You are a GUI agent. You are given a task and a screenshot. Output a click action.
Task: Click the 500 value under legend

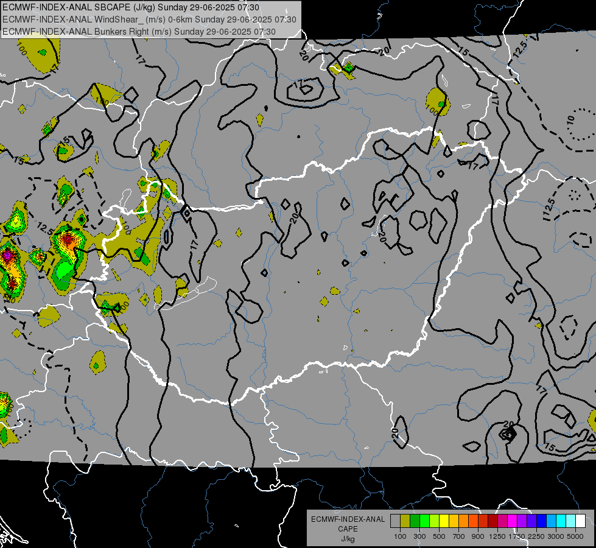pos(439,536)
